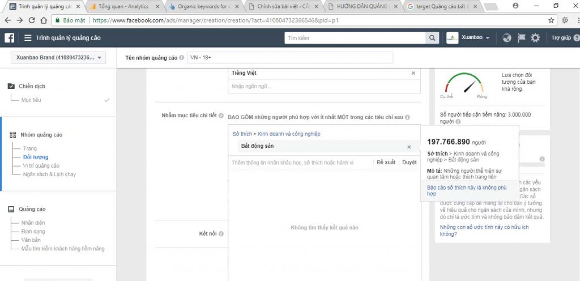Click info icon beside potential reach người
This screenshot has height=281, width=580.
[x=458, y=121]
